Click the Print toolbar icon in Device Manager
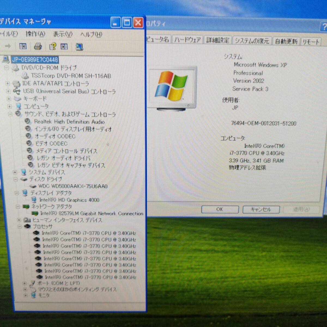The width and height of the screenshot is (327, 327). (38, 47)
